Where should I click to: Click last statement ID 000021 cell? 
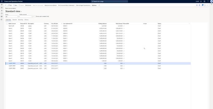click(65, 26)
